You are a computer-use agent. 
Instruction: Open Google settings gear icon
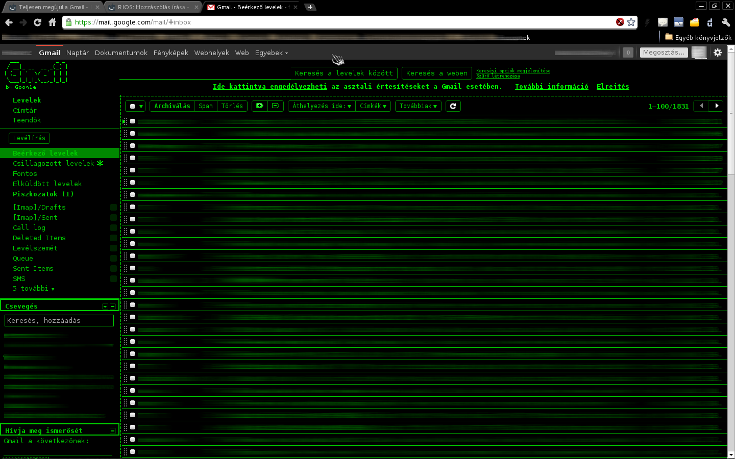[718, 53]
